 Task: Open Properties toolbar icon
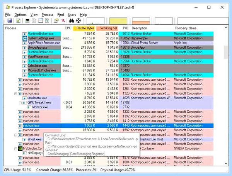tap(56, 21)
